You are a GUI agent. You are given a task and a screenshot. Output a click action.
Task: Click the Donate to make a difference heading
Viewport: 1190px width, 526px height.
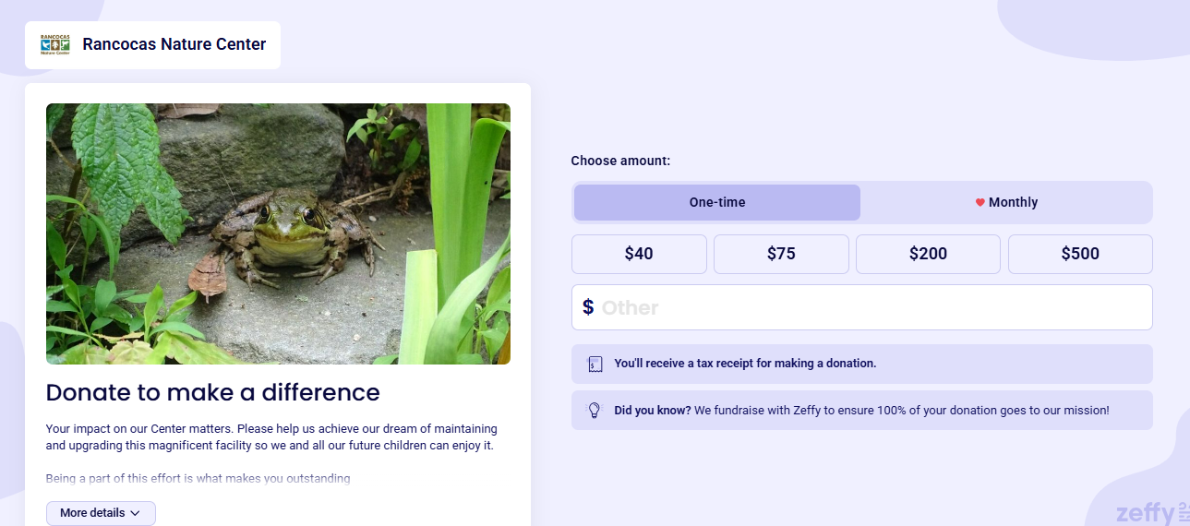213,392
